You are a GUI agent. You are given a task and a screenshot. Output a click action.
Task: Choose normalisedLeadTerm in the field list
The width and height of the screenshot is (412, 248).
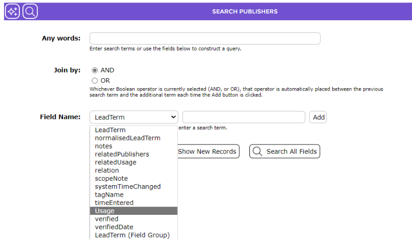[134, 138]
